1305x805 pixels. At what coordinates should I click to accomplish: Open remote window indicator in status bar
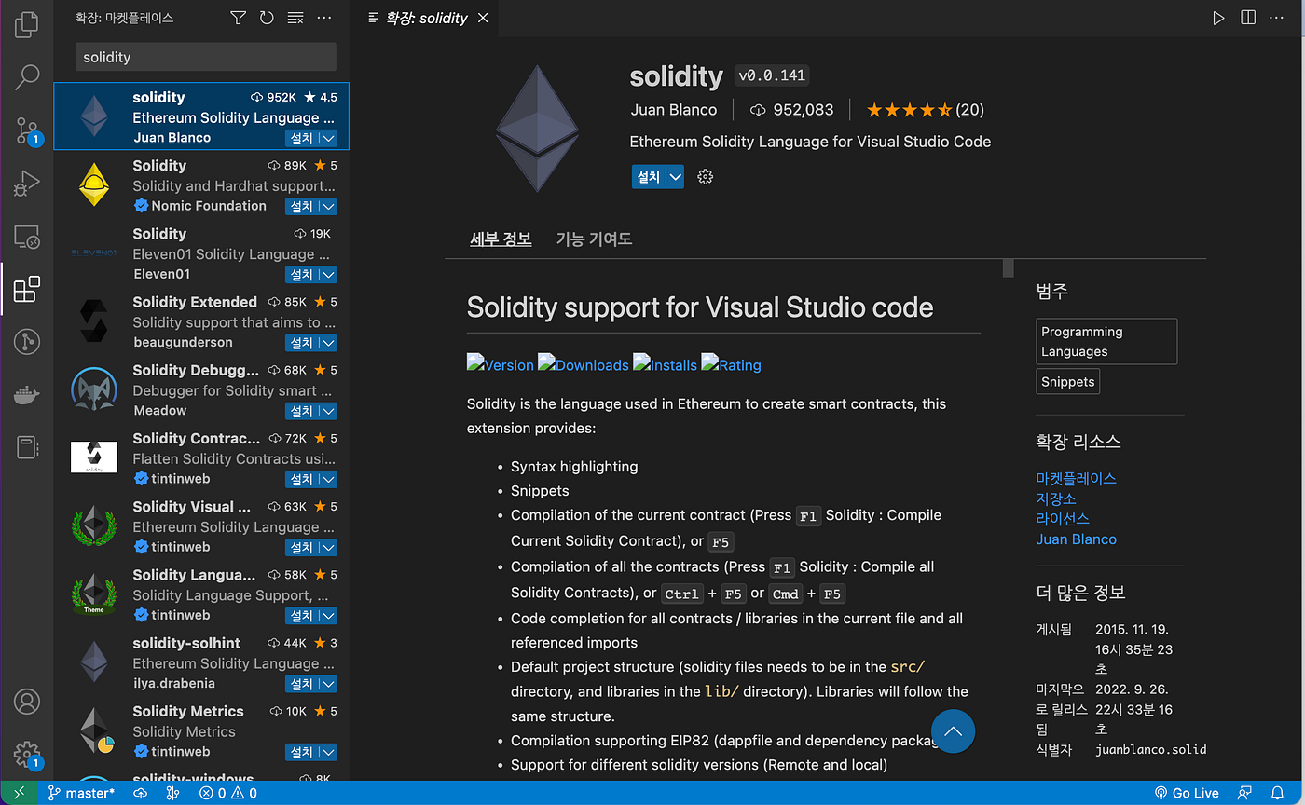[x=20, y=793]
